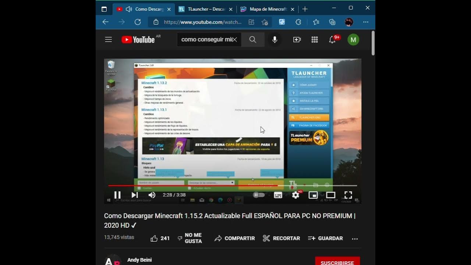Image resolution: width=471 pixels, height=265 pixels.
Task: Click the 2:28 / 3:38 time display
Action: (x=174, y=195)
